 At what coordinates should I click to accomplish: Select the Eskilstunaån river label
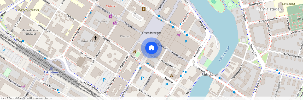[x=224, y=54]
